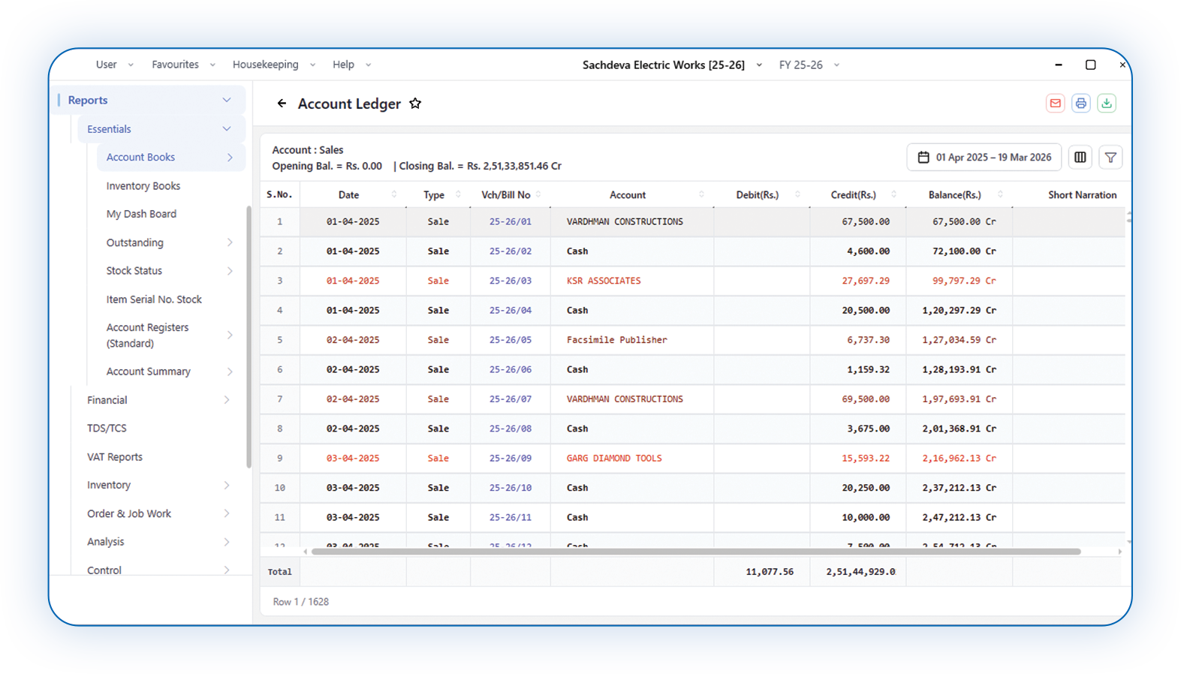Open voucher 25-26/11
This screenshot has width=1181, height=674.
coord(510,518)
